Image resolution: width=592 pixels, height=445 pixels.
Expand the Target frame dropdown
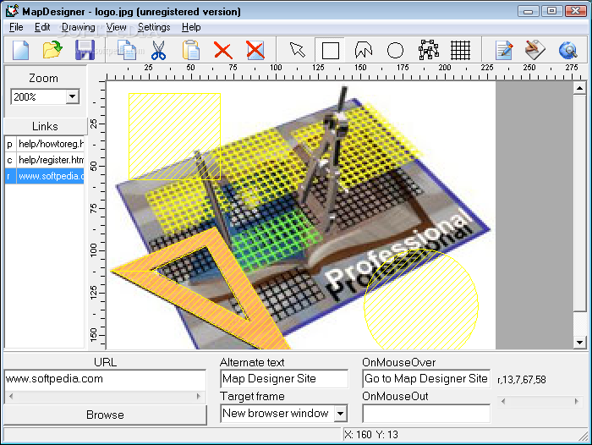(340, 413)
